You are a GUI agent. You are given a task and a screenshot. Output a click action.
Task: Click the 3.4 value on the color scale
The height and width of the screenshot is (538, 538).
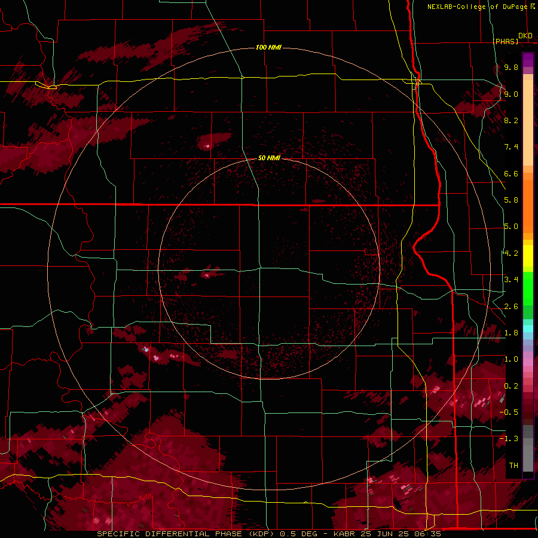point(511,280)
